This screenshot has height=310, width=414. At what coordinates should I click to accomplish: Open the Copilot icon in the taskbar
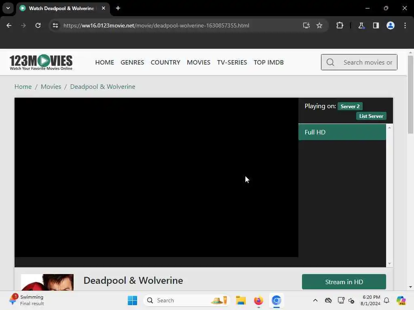point(401,300)
